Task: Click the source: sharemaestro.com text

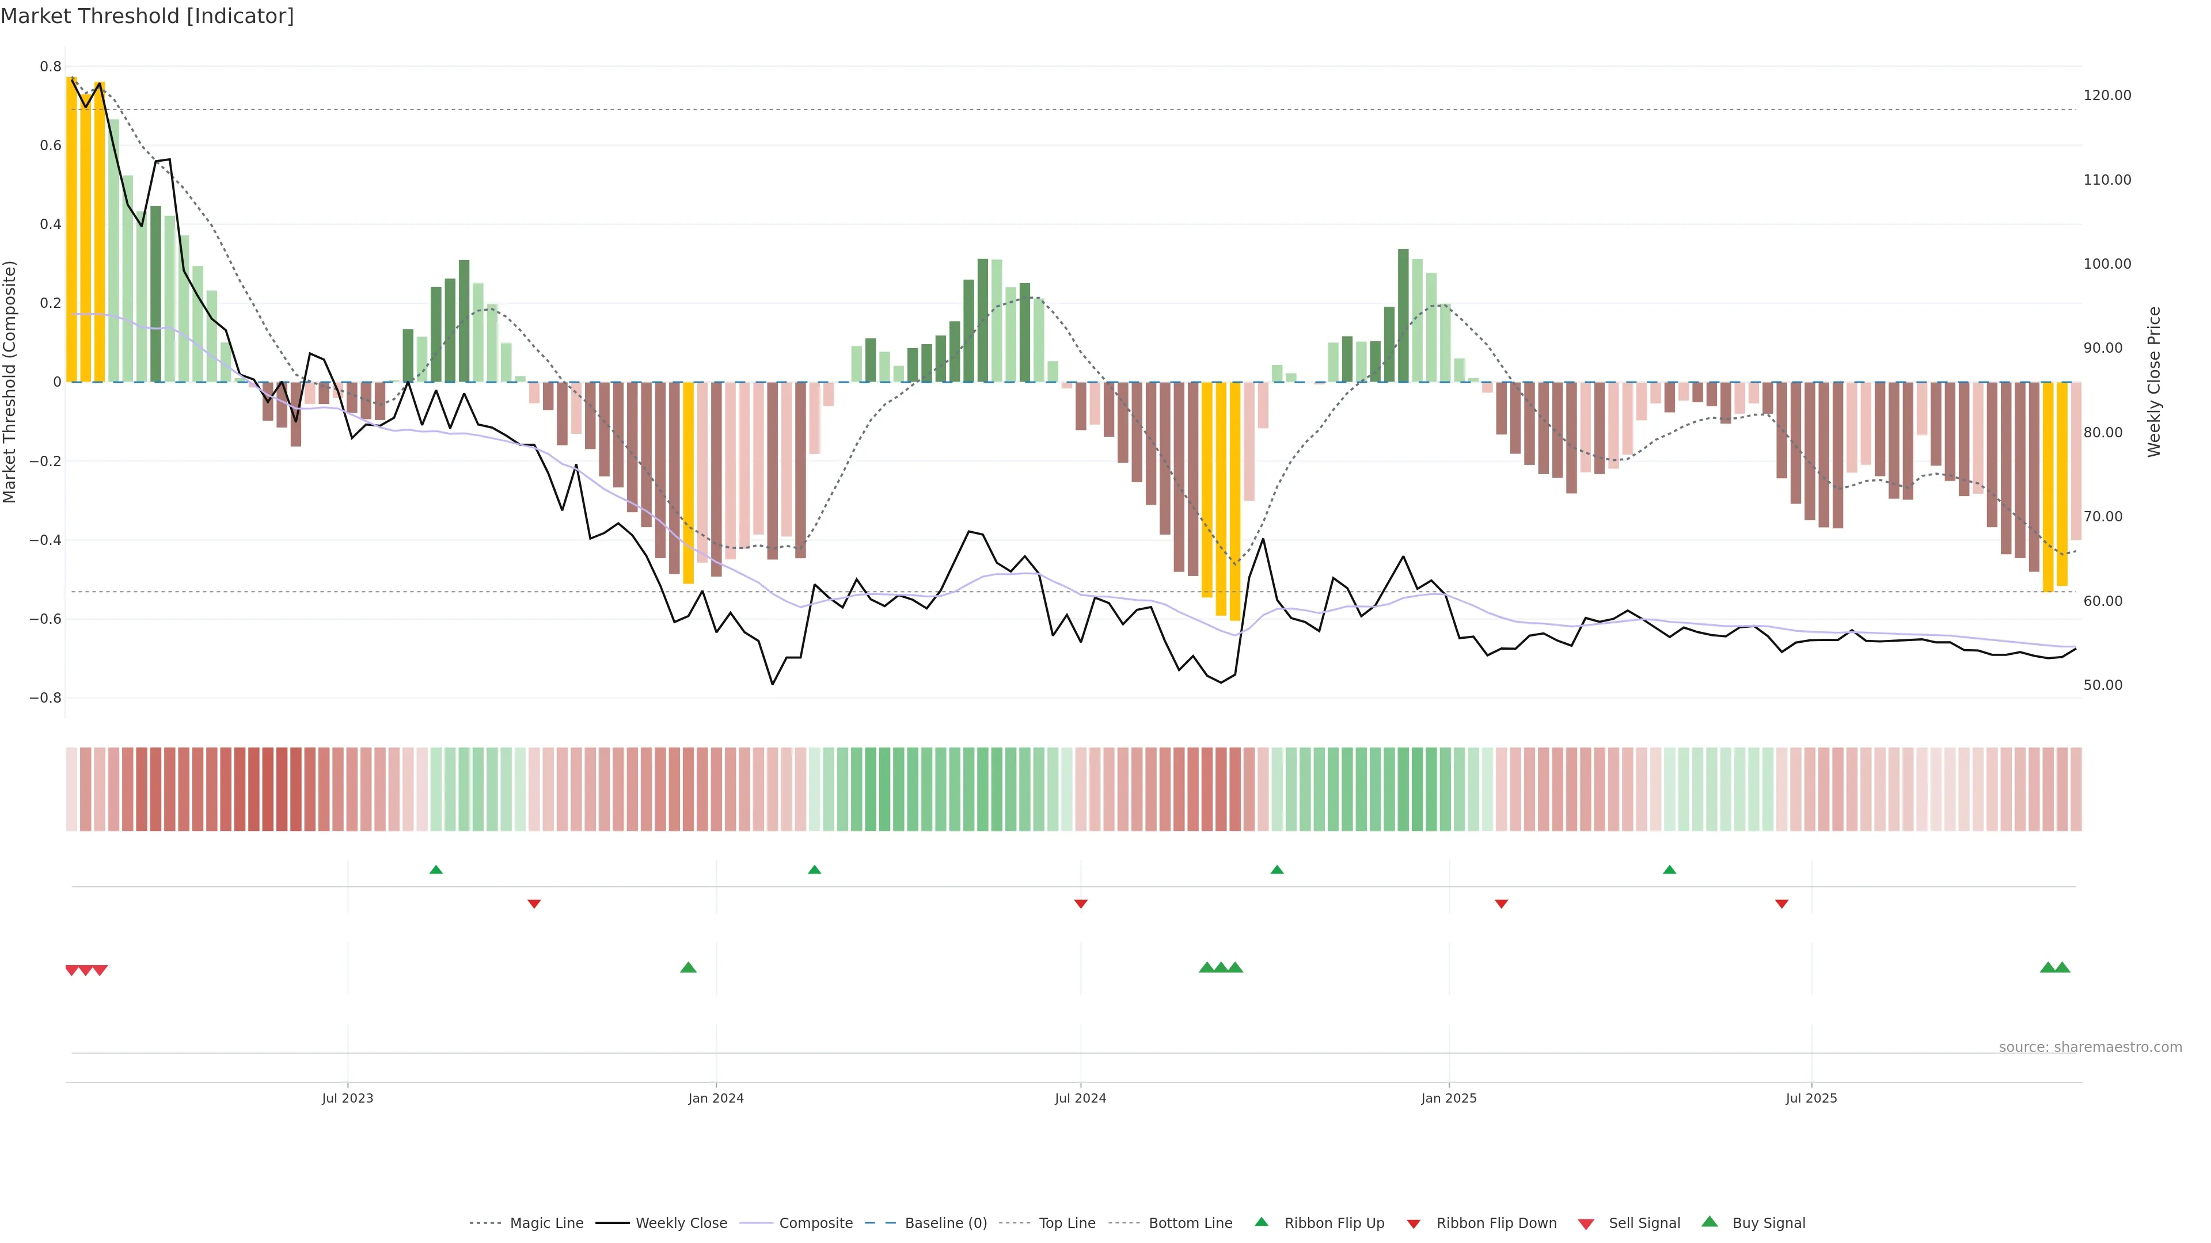Action: (2090, 1047)
